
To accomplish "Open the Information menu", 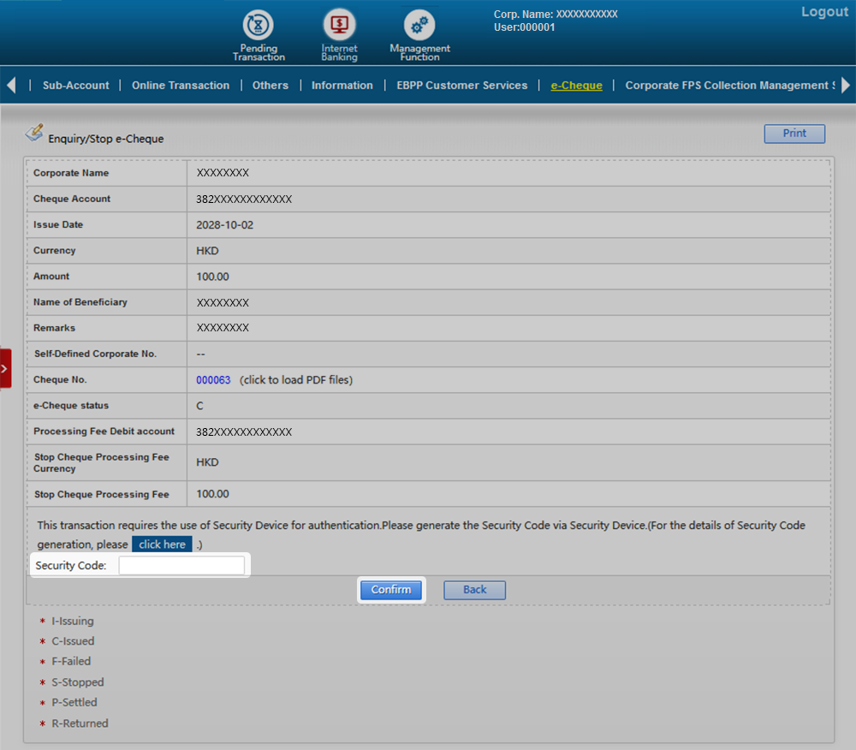I will [x=342, y=86].
